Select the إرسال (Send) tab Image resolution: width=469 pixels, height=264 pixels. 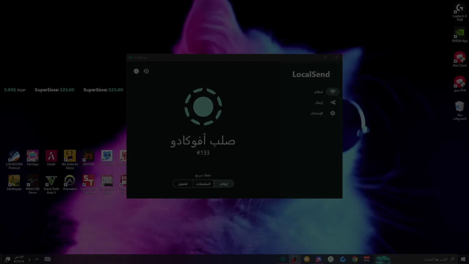pyautogui.click(x=325, y=103)
